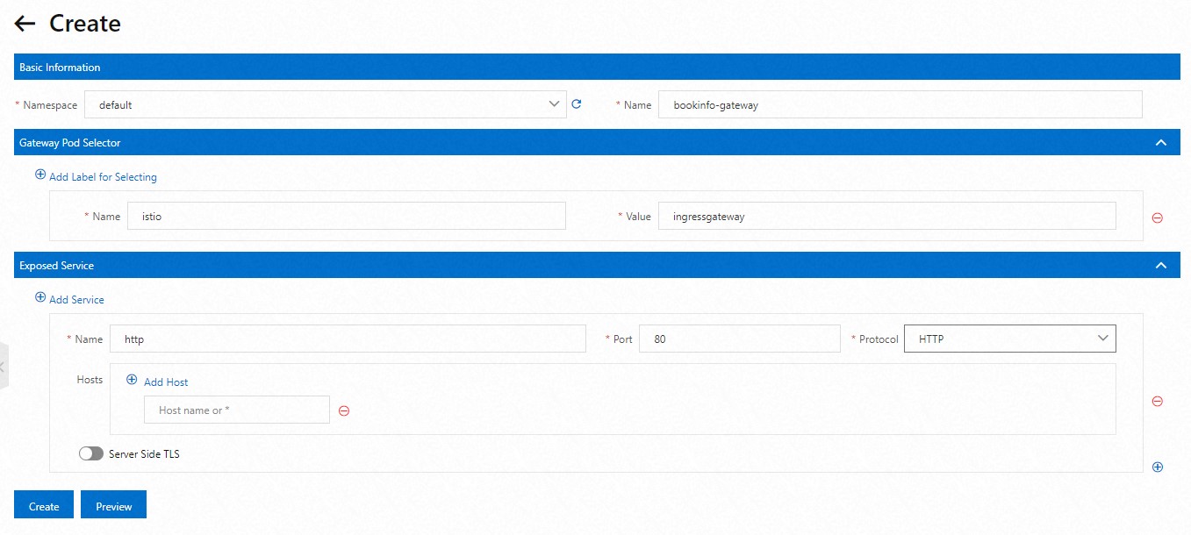Add another service with the blue plus below the service box
The height and width of the screenshot is (535, 1191).
pos(1157,467)
